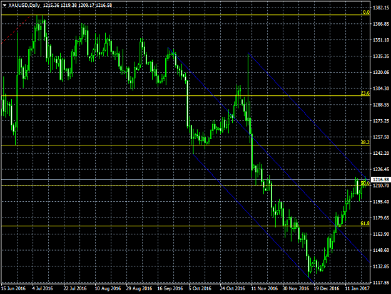The height and width of the screenshot is (294, 391).
Task: Click the 1148.60 price axis label
Action: coord(381,250)
